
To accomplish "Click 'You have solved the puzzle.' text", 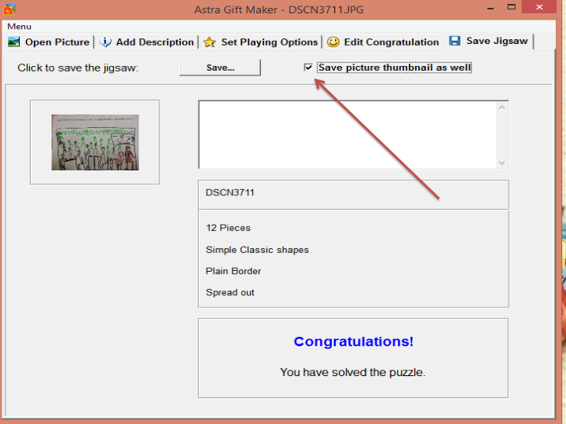I will [x=353, y=372].
